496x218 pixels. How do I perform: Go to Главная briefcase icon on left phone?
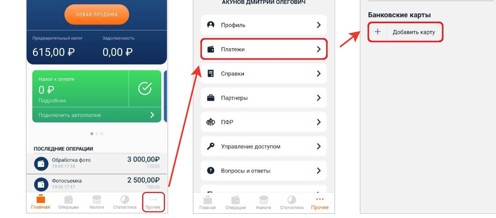(x=41, y=199)
